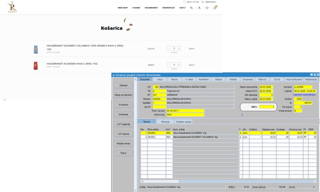Screen dimensions: 320x192
Task: Open the user account icon in webshop header
Action: coord(199,8)
